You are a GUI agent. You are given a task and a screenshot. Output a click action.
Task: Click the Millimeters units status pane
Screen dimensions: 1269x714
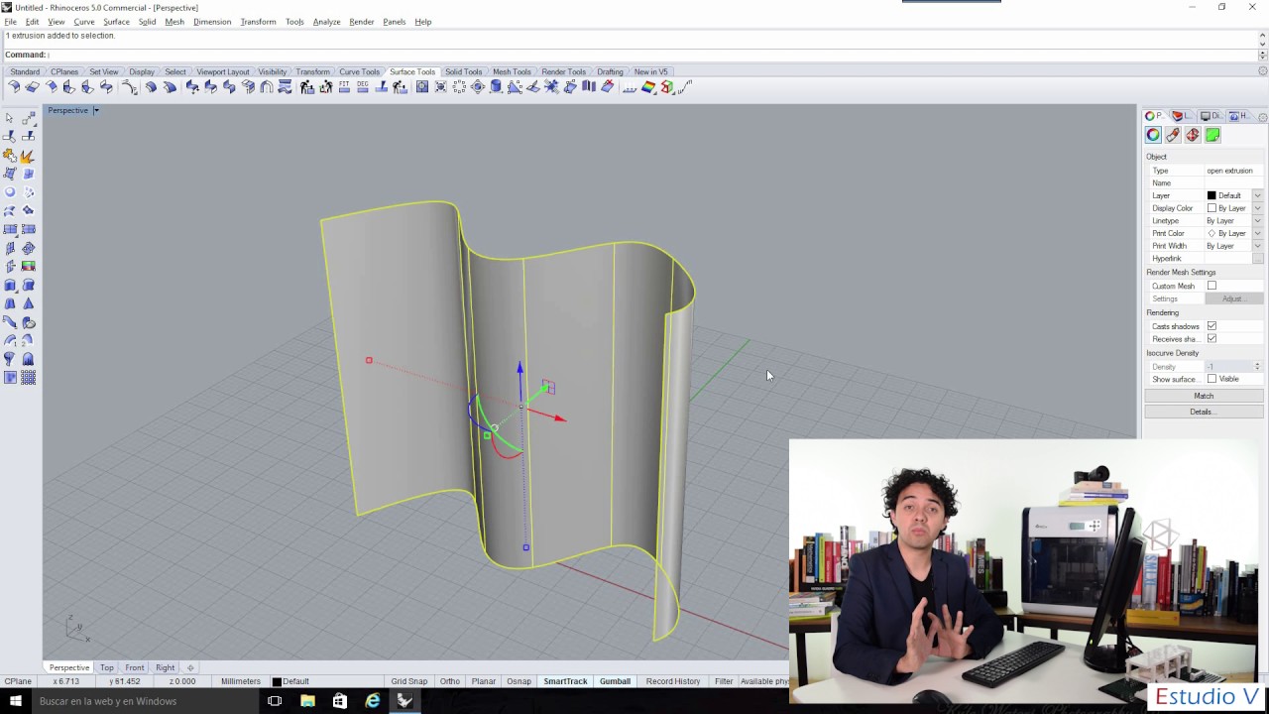241,681
